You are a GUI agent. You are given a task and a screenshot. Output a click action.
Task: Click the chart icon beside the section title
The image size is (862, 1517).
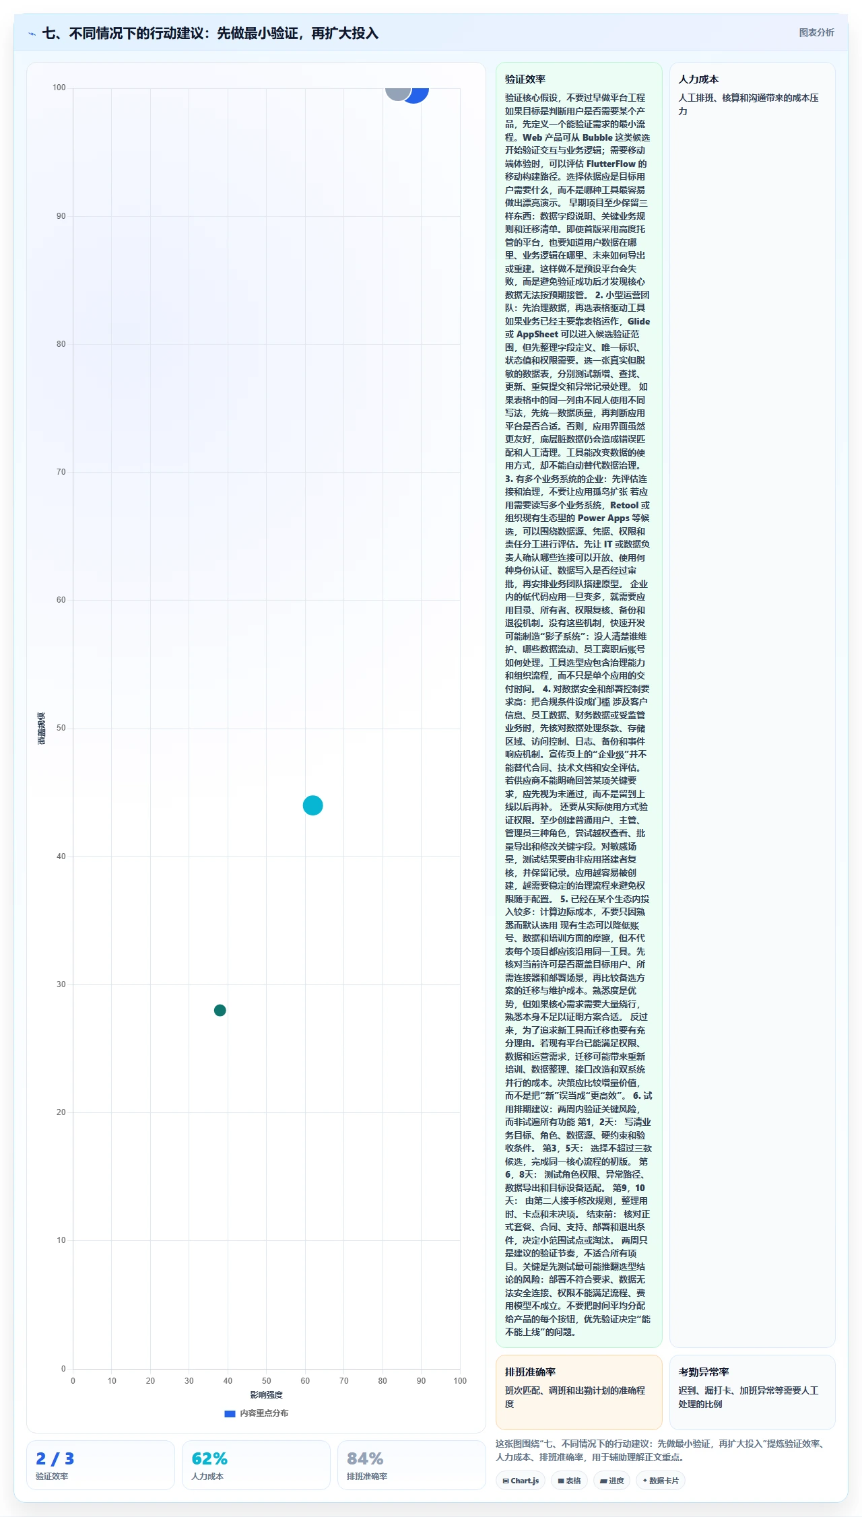[32, 34]
